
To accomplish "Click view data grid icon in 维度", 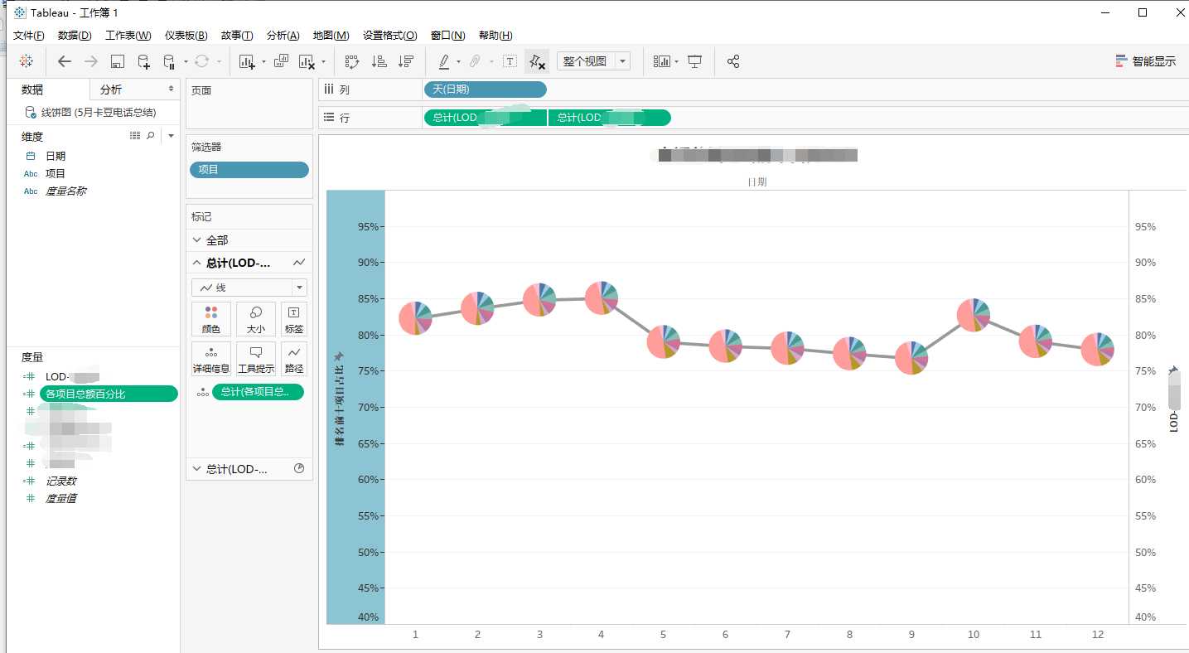I will tap(136, 135).
